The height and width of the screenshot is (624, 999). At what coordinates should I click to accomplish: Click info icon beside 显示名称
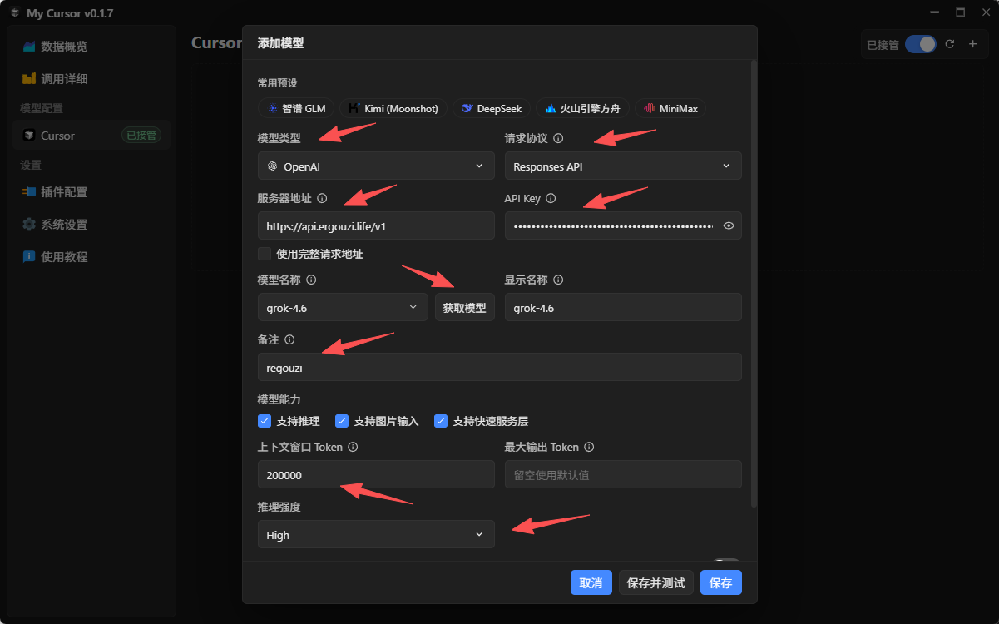[558, 280]
